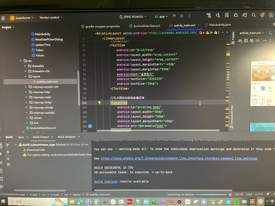Switch to the AndroidManifest.xml tab

(145, 26)
